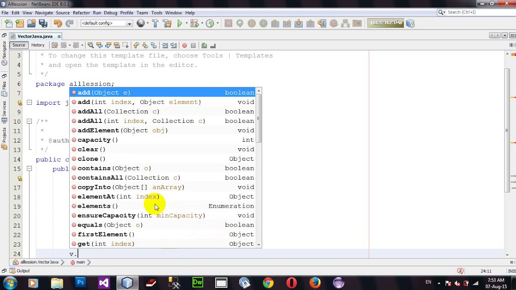Click the Open Project icon

pyautogui.click(x=31, y=23)
